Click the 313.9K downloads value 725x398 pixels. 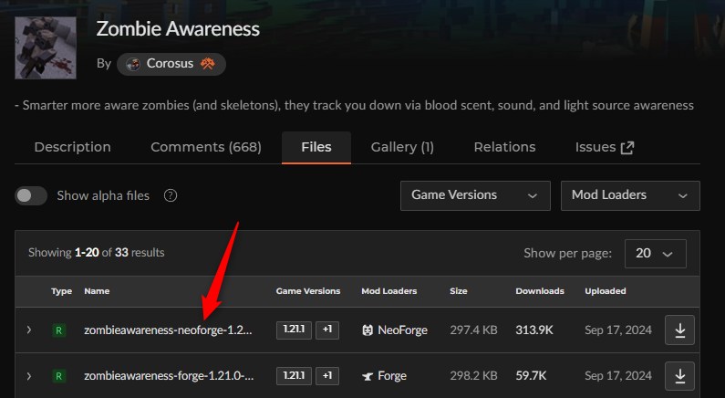click(x=534, y=330)
